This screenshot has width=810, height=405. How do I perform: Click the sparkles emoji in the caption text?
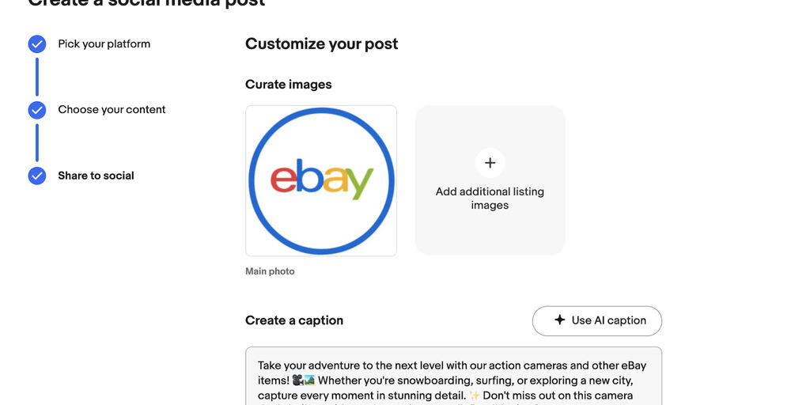coord(474,396)
